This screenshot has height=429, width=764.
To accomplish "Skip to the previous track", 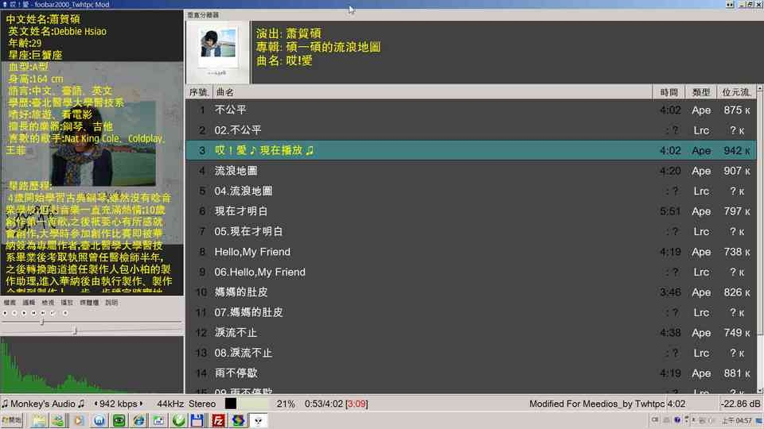I will pyautogui.click(x=33, y=313).
